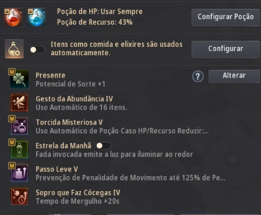261x215 pixels.
Task: Click the red HP potion icon
Action: [x=13, y=17]
